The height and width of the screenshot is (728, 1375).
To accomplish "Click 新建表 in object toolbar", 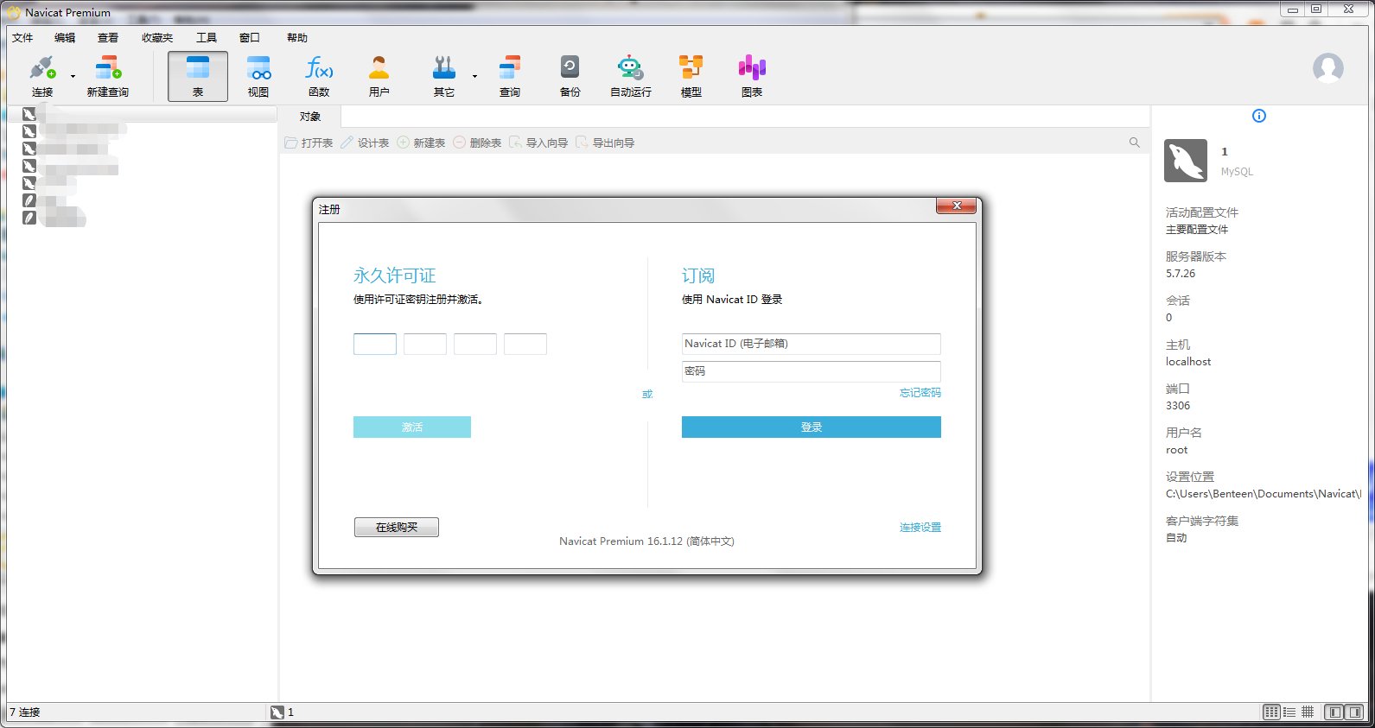I will [421, 142].
